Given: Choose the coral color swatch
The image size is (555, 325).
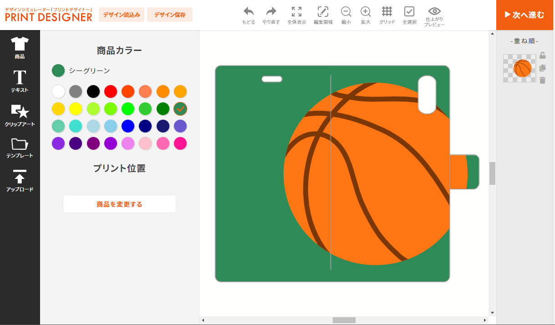Looking at the screenshot, I should (146, 91).
